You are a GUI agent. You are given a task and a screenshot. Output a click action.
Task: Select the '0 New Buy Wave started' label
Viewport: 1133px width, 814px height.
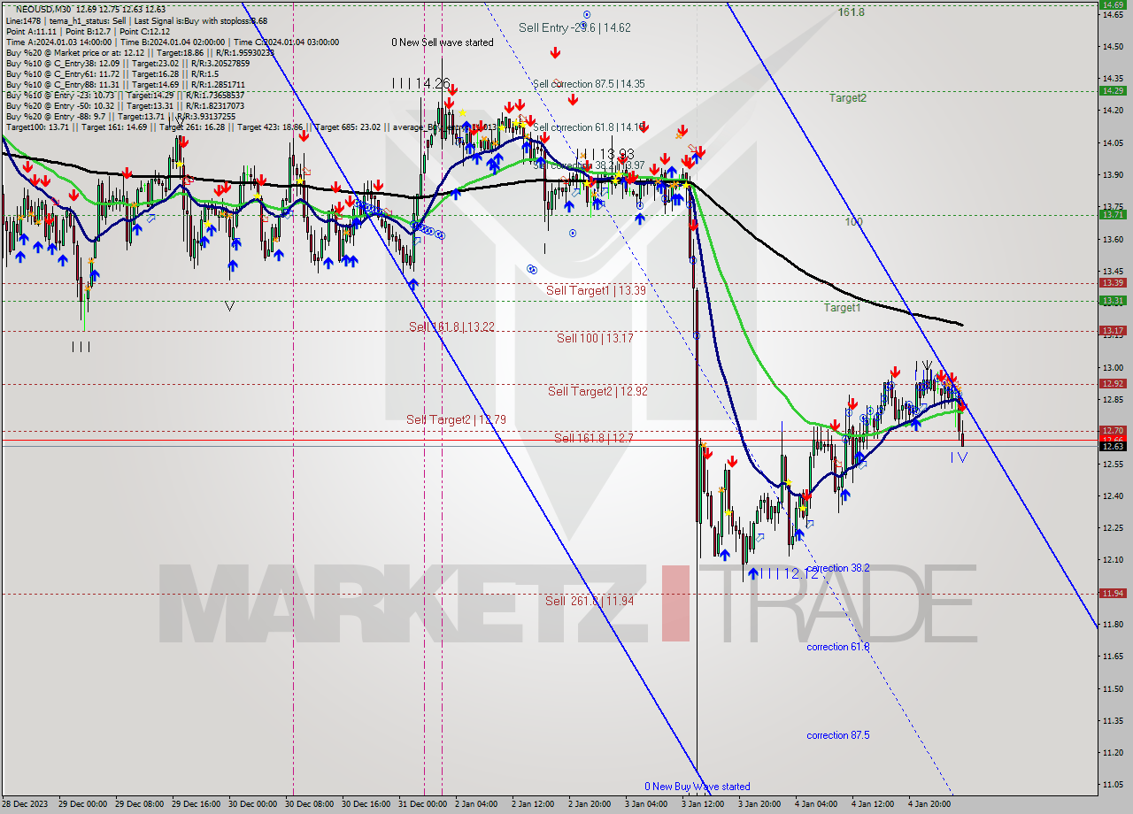698,787
